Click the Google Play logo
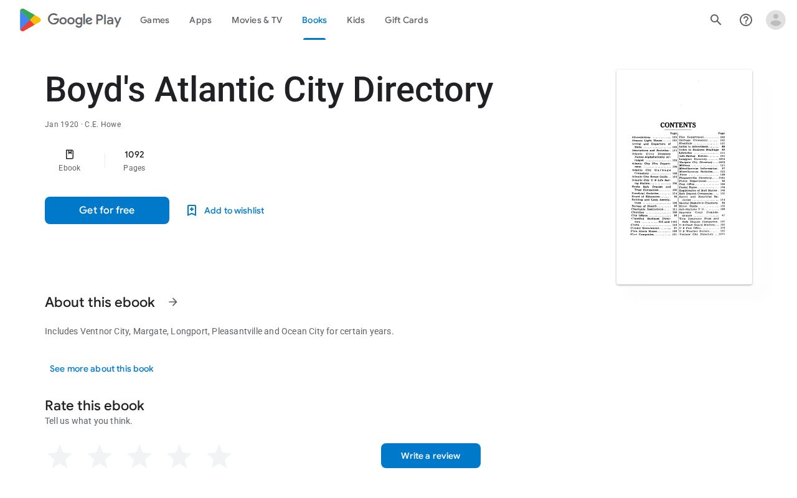Screen dimensions: 797x498 (x=70, y=20)
